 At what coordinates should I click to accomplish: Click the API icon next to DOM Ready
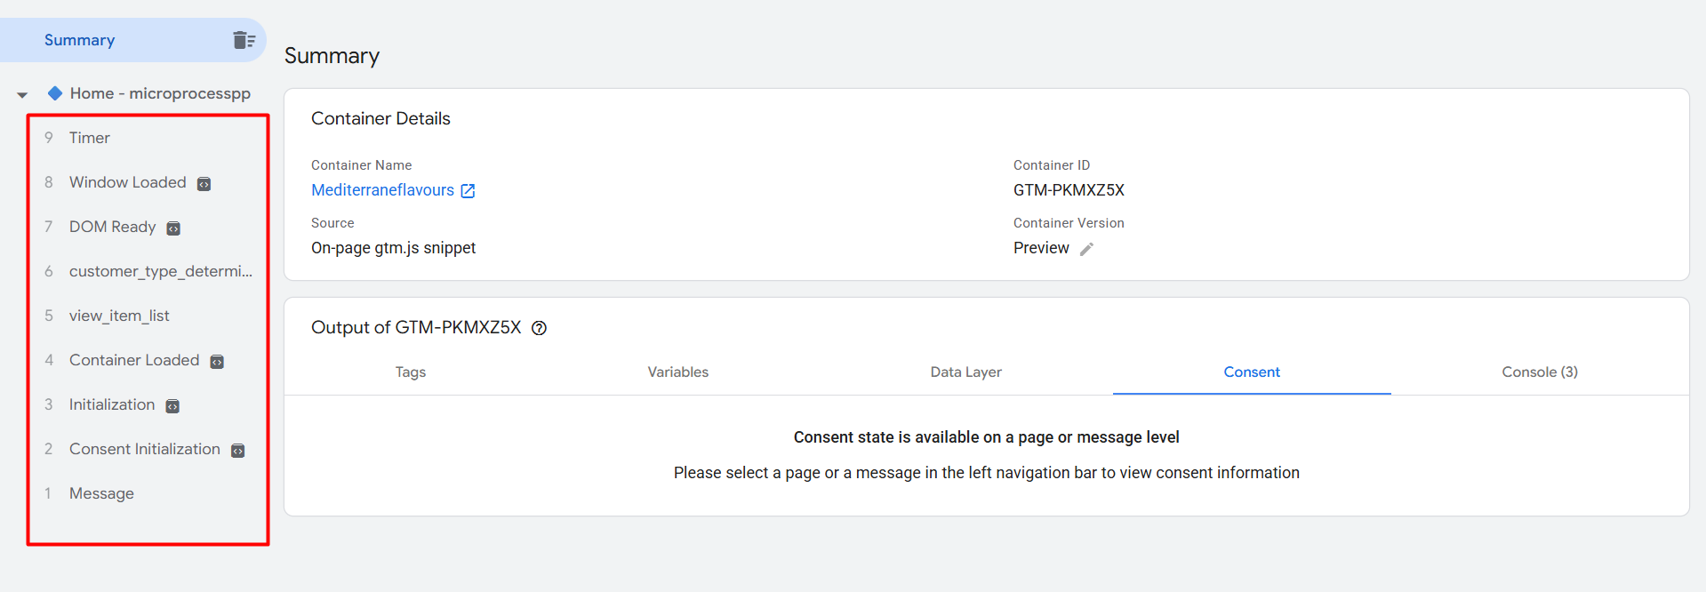click(173, 228)
